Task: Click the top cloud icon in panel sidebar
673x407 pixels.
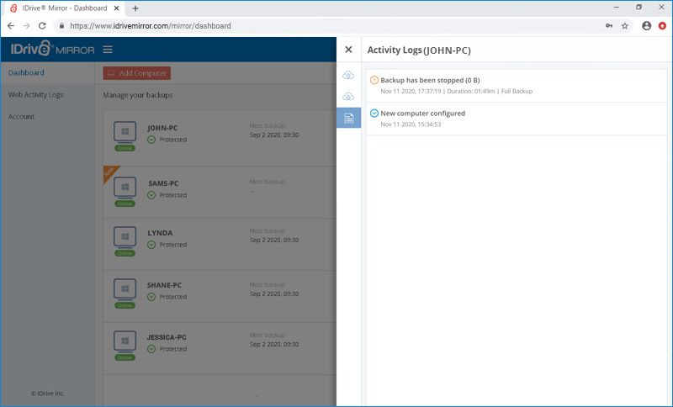Action: point(348,76)
